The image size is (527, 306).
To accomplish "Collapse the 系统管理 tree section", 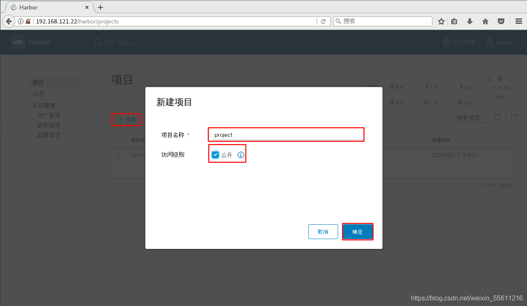I will [28, 106].
